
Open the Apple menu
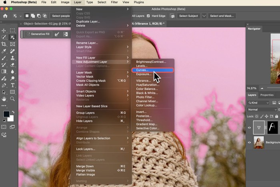tap(5, 2)
